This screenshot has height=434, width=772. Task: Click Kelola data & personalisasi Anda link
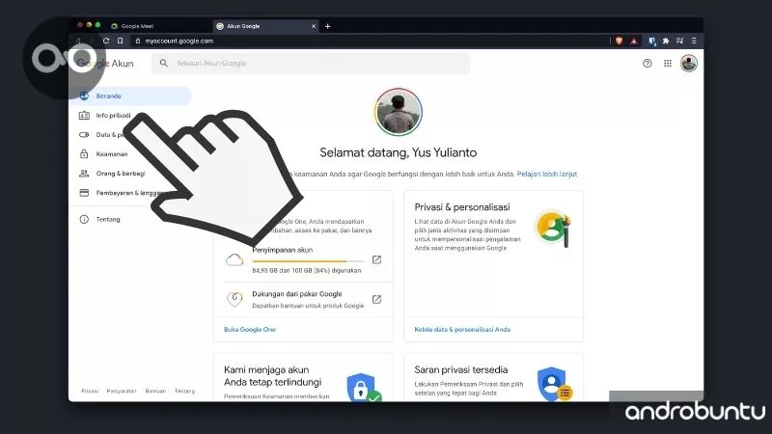(x=462, y=329)
